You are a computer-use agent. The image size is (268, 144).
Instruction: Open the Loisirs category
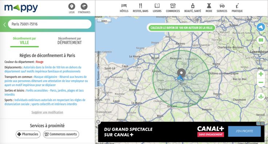pos(157,8)
